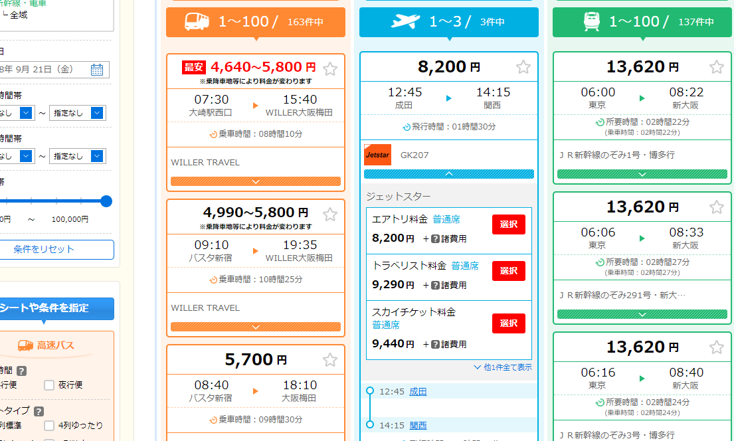
Task: Click the train icon in green header
Action: point(592,21)
